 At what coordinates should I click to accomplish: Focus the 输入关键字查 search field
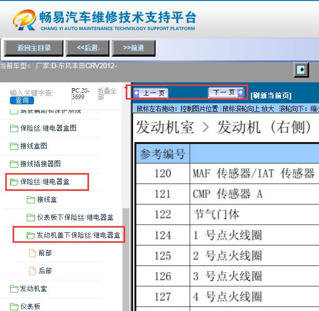pos(31,93)
